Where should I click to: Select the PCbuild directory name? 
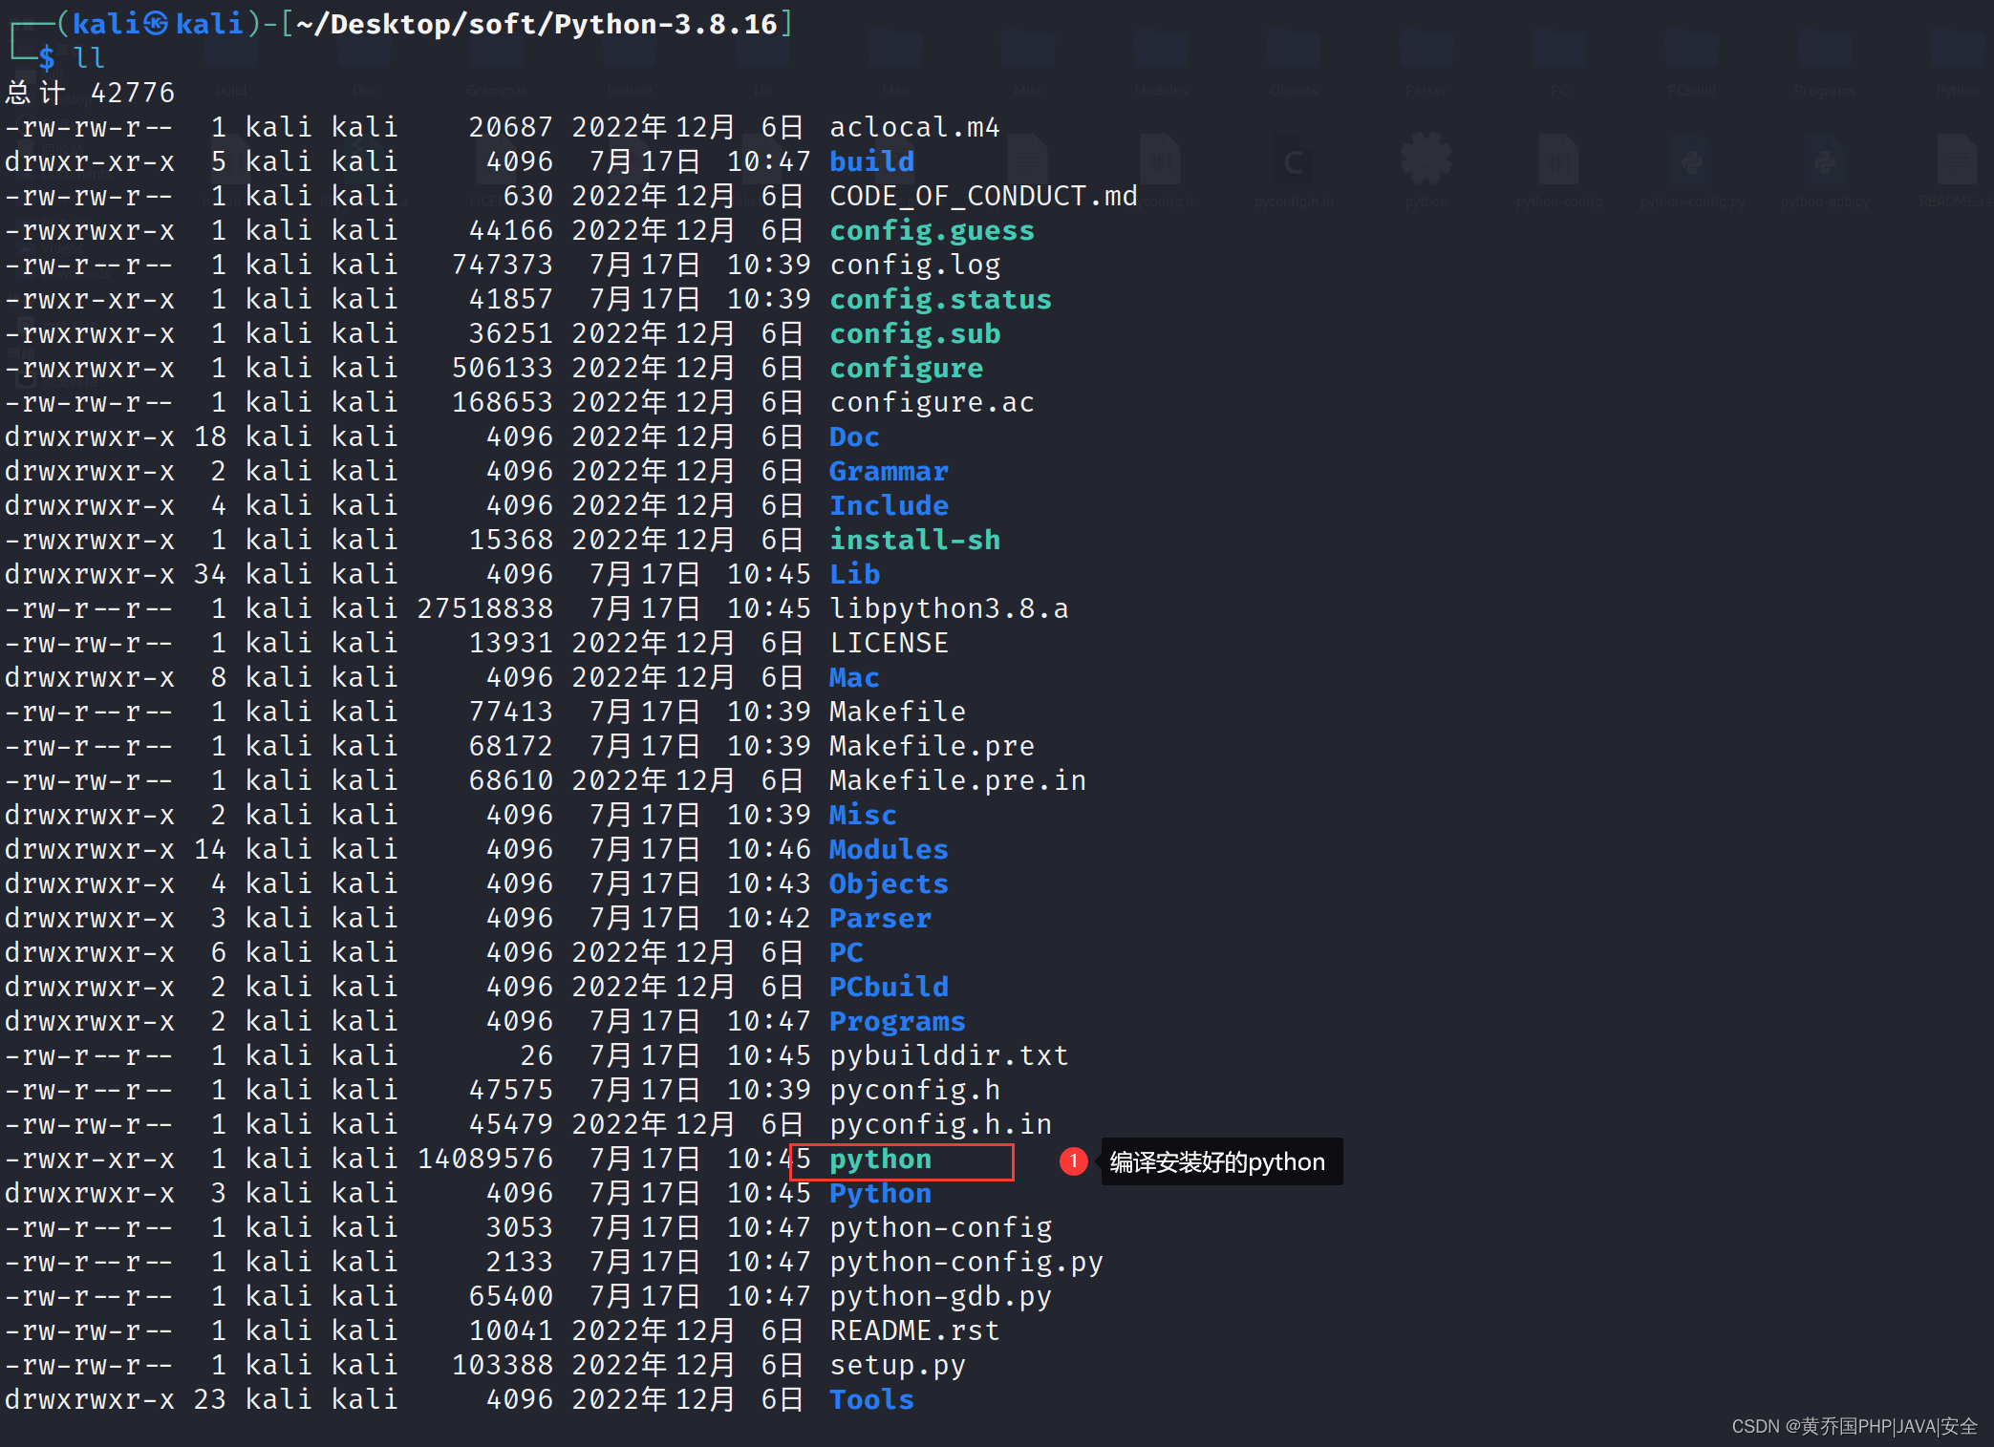point(889,987)
